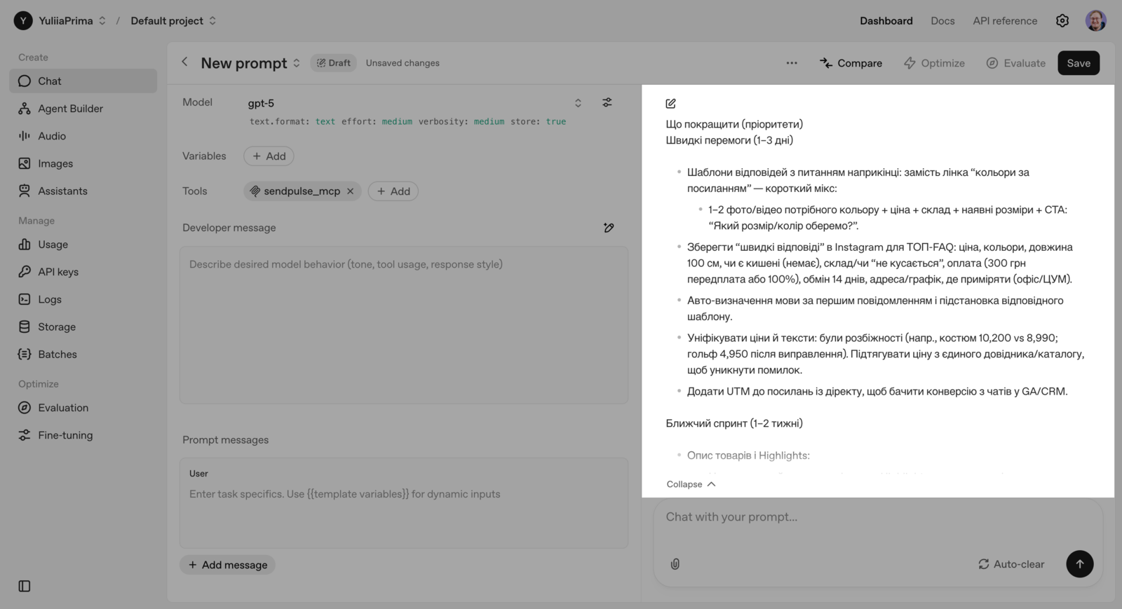Toggle the Auto-clear option
This screenshot has width=1122, height=609.
click(x=1011, y=564)
